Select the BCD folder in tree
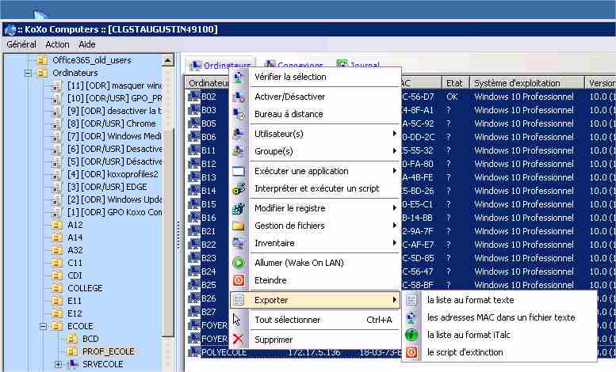The image size is (616, 372). [90, 339]
